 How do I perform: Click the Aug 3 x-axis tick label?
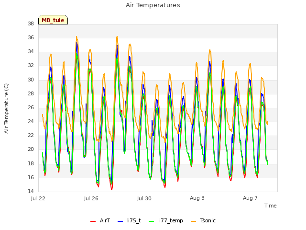pos(197,198)
